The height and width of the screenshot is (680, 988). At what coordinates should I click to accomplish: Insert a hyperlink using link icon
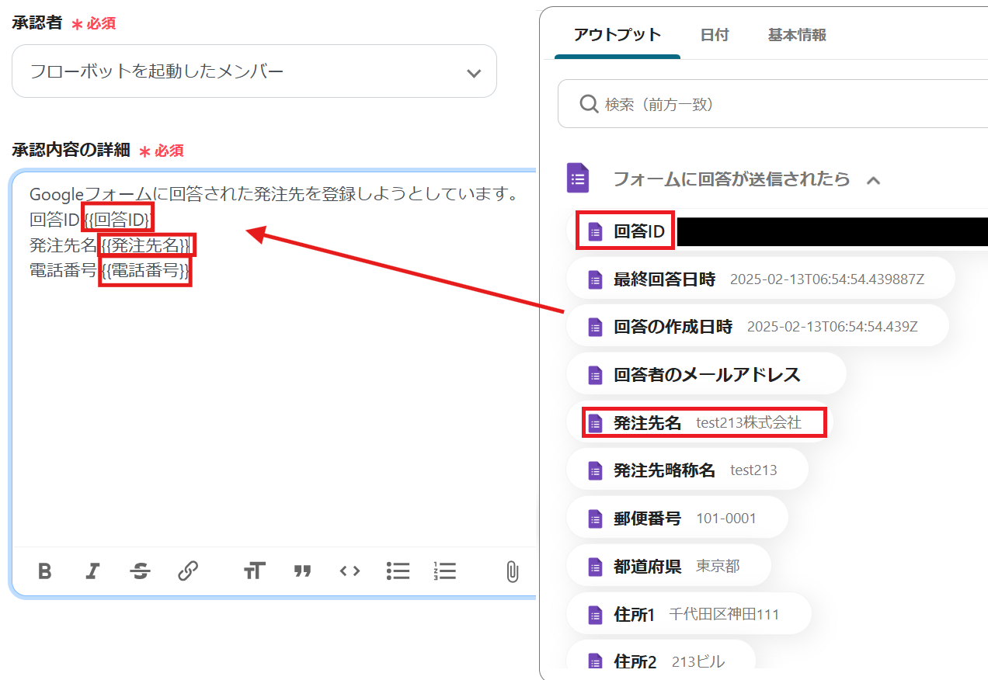tap(188, 571)
